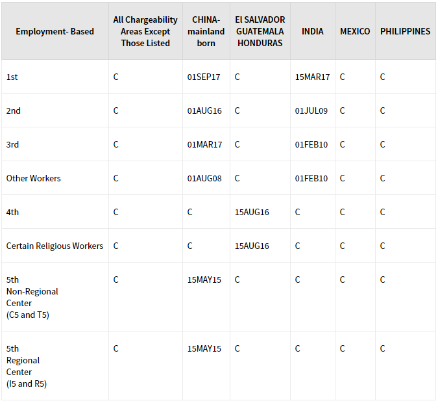Click 'C' for Non-Regional Center, Philippines
The width and height of the screenshot is (438, 403).
pyautogui.click(x=383, y=280)
